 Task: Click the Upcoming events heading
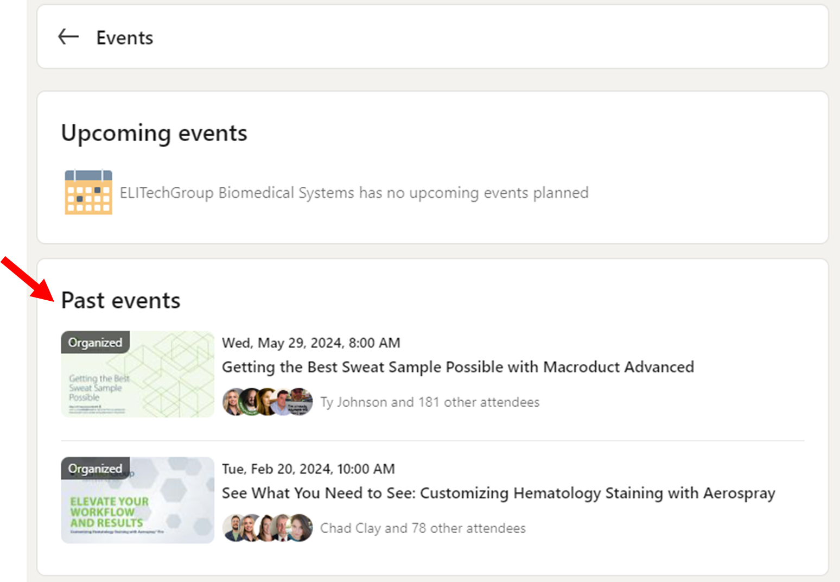click(154, 133)
